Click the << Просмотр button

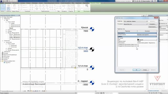pyautogui.click(x=121, y=70)
